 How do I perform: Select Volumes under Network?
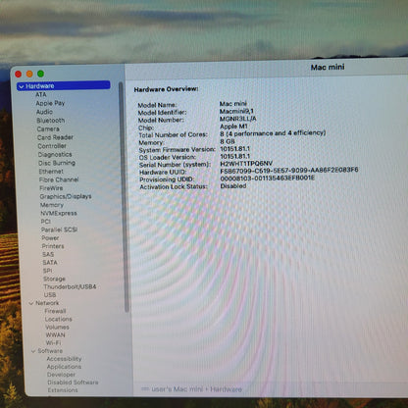57,327
